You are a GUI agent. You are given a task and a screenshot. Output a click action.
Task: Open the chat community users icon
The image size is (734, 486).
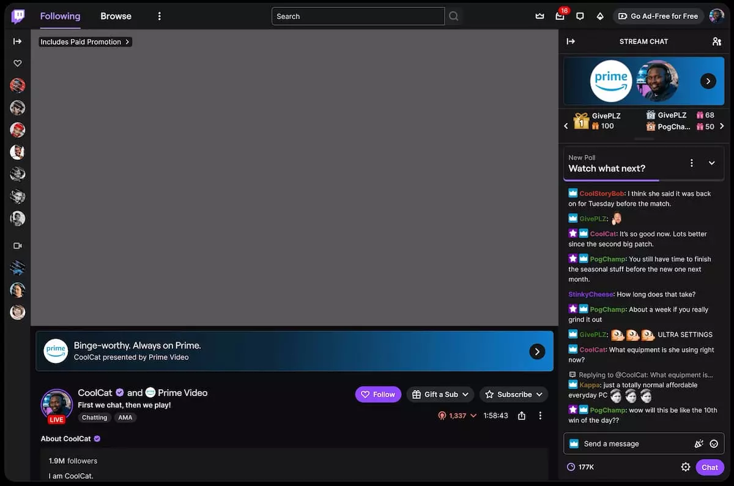(717, 42)
